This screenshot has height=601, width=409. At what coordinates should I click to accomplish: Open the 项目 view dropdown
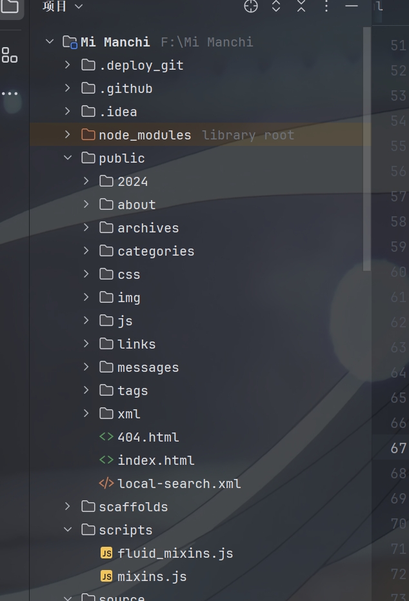tap(63, 6)
